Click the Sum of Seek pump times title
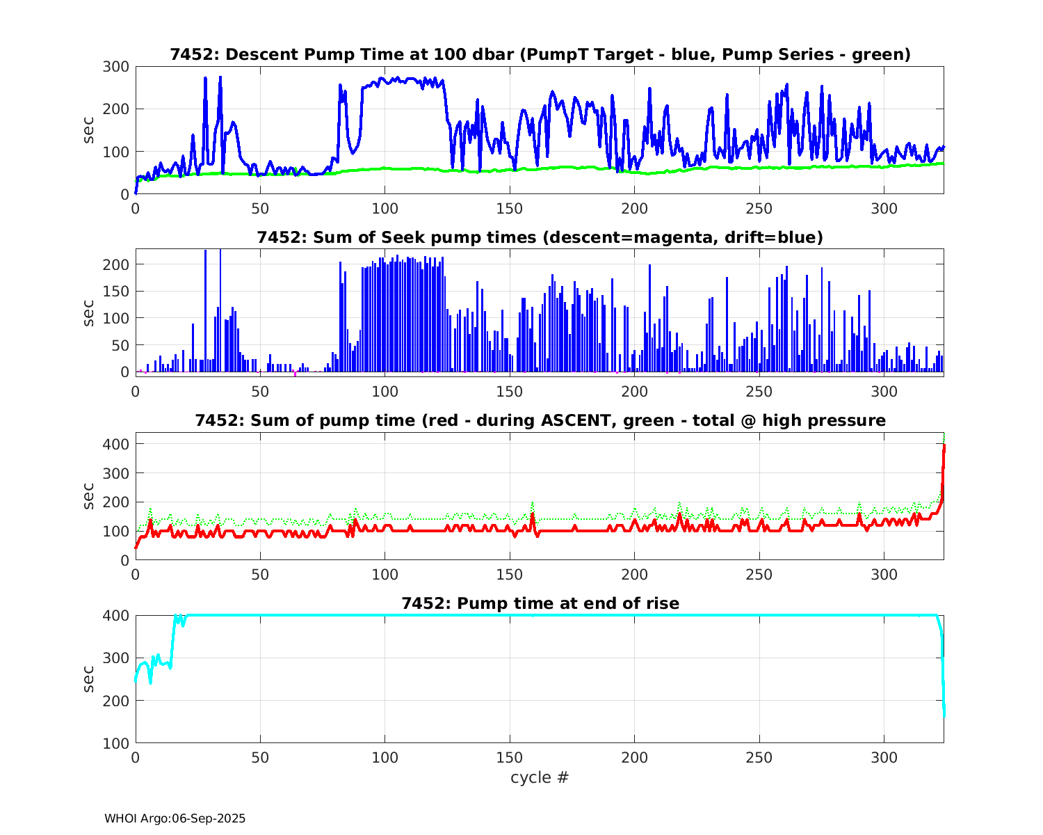The height and width of the screenshot is (835, 1043). click(540, 237)
